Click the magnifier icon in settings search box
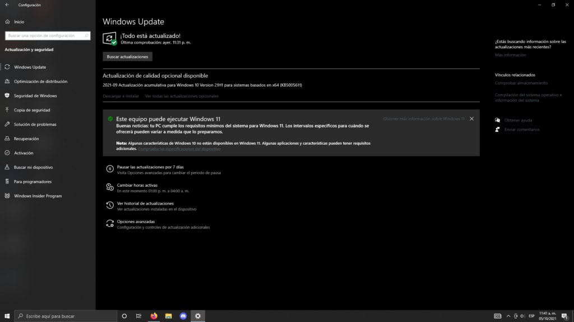Image resolution: width=574 pixels, height=322 pixels. pyautogui.click(x=86, y=36)
